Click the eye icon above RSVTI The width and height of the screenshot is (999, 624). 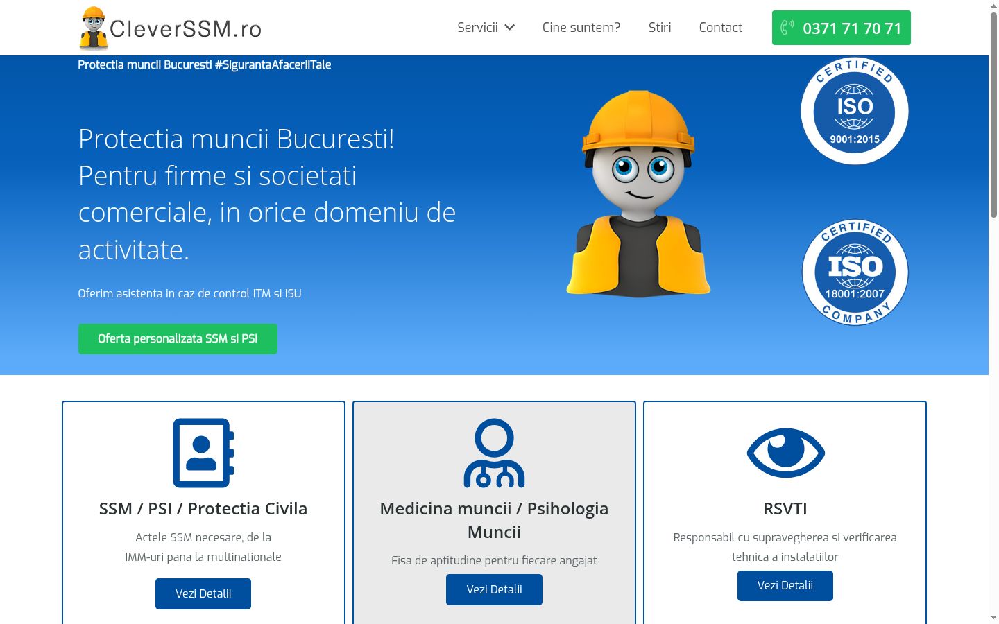(785, 453)
